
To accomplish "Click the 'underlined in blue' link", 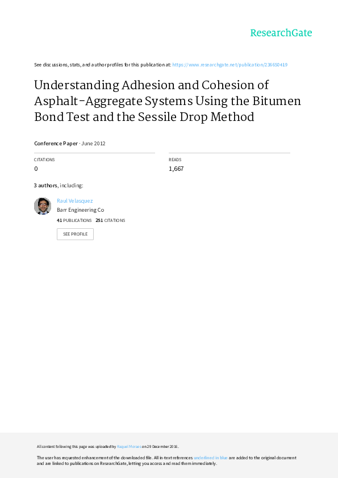I will 211,458.
